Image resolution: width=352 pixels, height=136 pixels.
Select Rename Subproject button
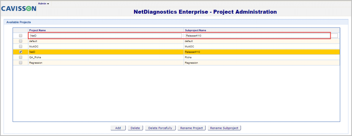tap(224, 128)
